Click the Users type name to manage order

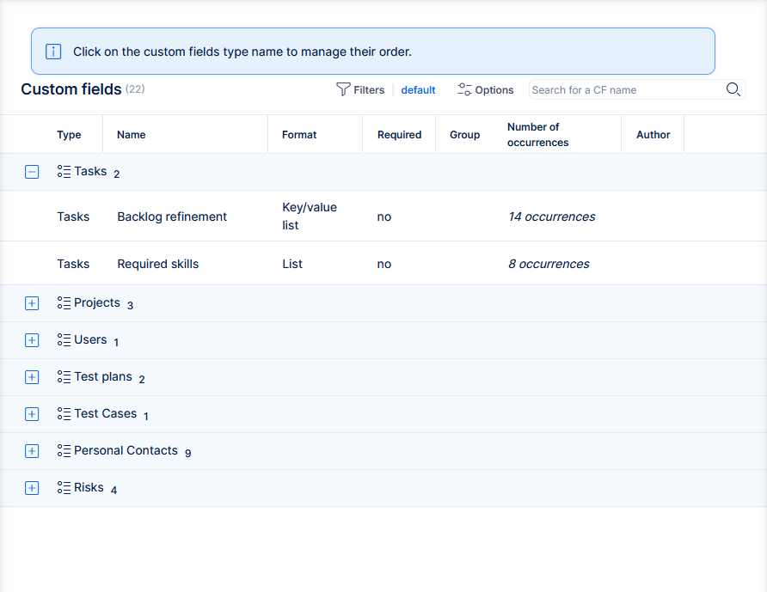[x=90, y=340]
